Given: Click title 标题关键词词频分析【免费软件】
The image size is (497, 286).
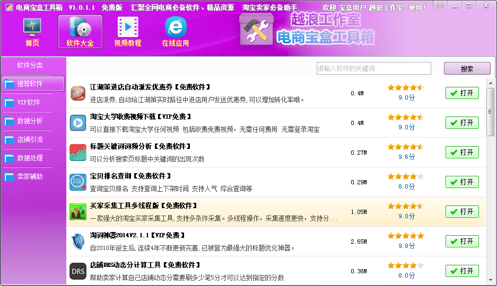Looking at the screenshot, I should pyautogui.click(x=141, y=147).
